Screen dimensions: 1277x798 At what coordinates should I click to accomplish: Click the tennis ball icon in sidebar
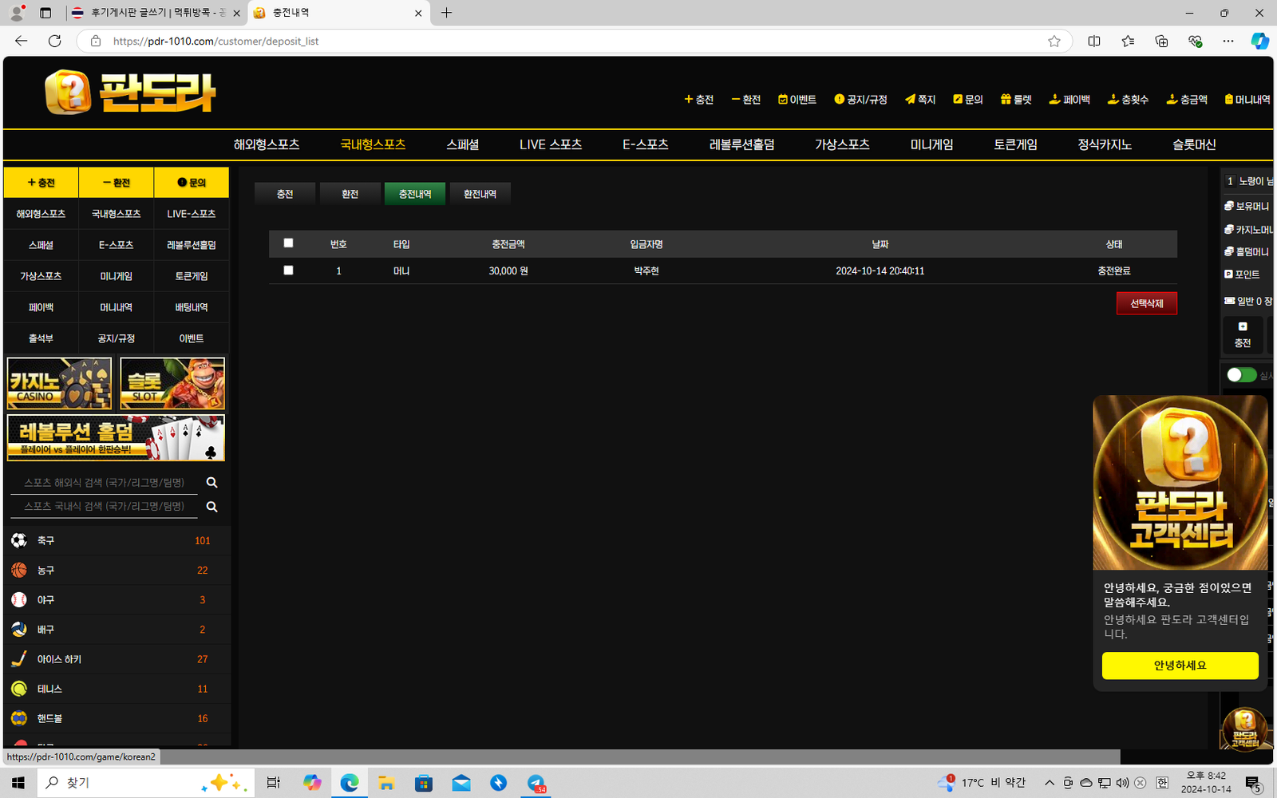(19, 689)
